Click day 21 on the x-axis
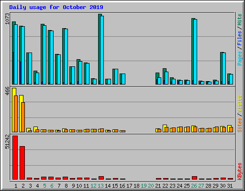Viewport: 245px width, 191px height. 158,186
